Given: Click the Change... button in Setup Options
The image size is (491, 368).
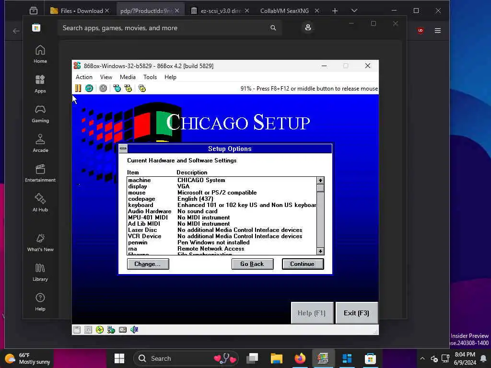Looking at the screenshot, I should [148, 264].
